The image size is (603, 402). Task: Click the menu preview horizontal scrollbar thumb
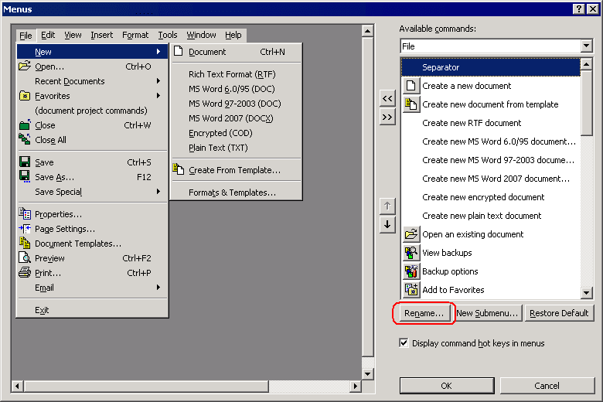point(146,386)
